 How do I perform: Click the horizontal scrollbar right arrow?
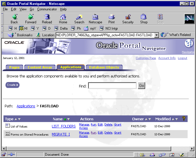[x=191, y=149]
